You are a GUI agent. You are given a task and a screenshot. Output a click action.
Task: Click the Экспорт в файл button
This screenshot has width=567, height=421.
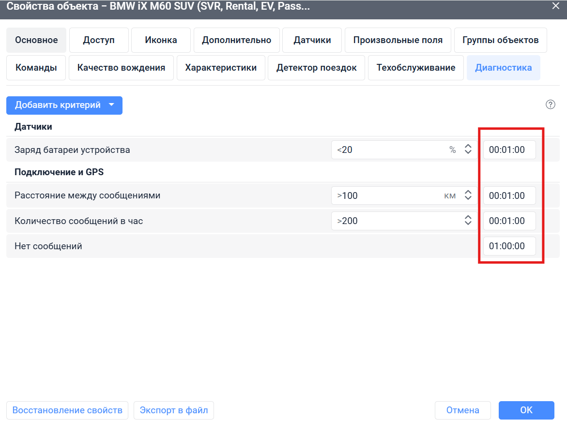[176, 410]
